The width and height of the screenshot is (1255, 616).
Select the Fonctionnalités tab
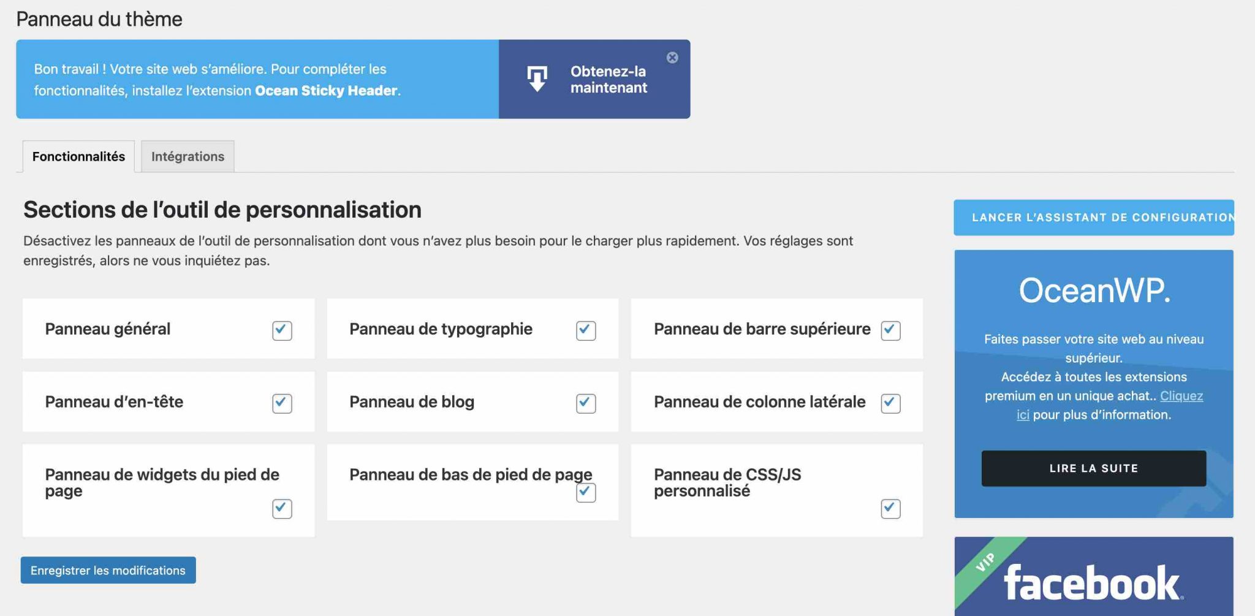click(x=78, y=156)
